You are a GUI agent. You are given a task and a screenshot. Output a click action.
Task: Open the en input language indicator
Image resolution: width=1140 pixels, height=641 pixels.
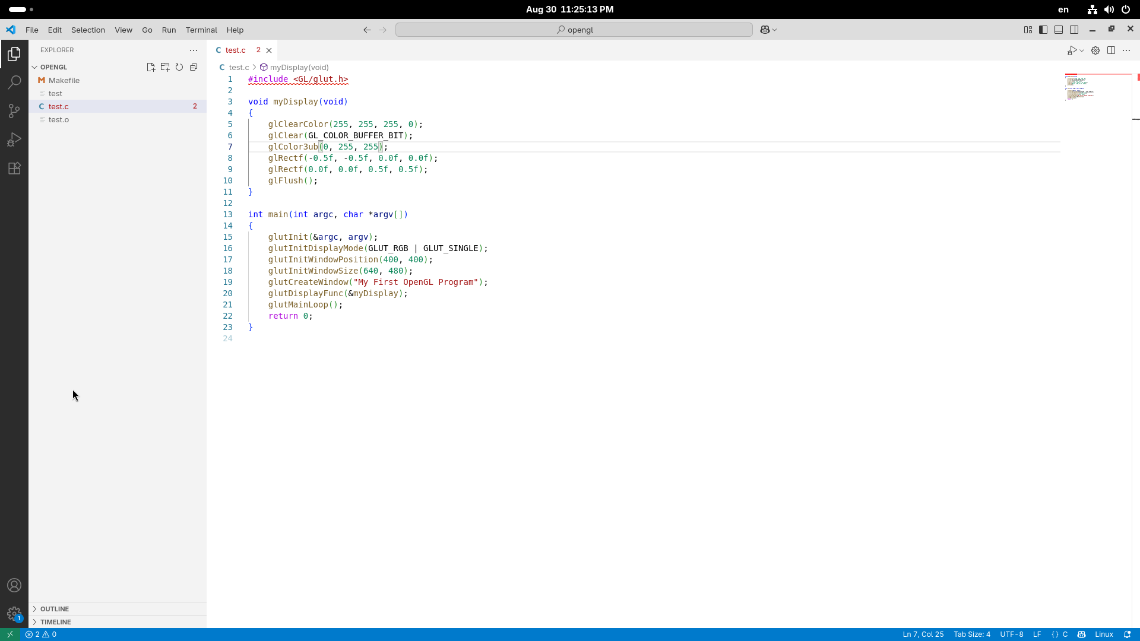(x=1063, y=9)
